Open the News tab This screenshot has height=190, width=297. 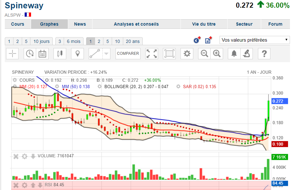(x=80, y=24)
